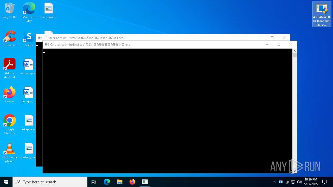Select the motorgove image file icon
The image size is (333, 187).
tap(28, 151)
